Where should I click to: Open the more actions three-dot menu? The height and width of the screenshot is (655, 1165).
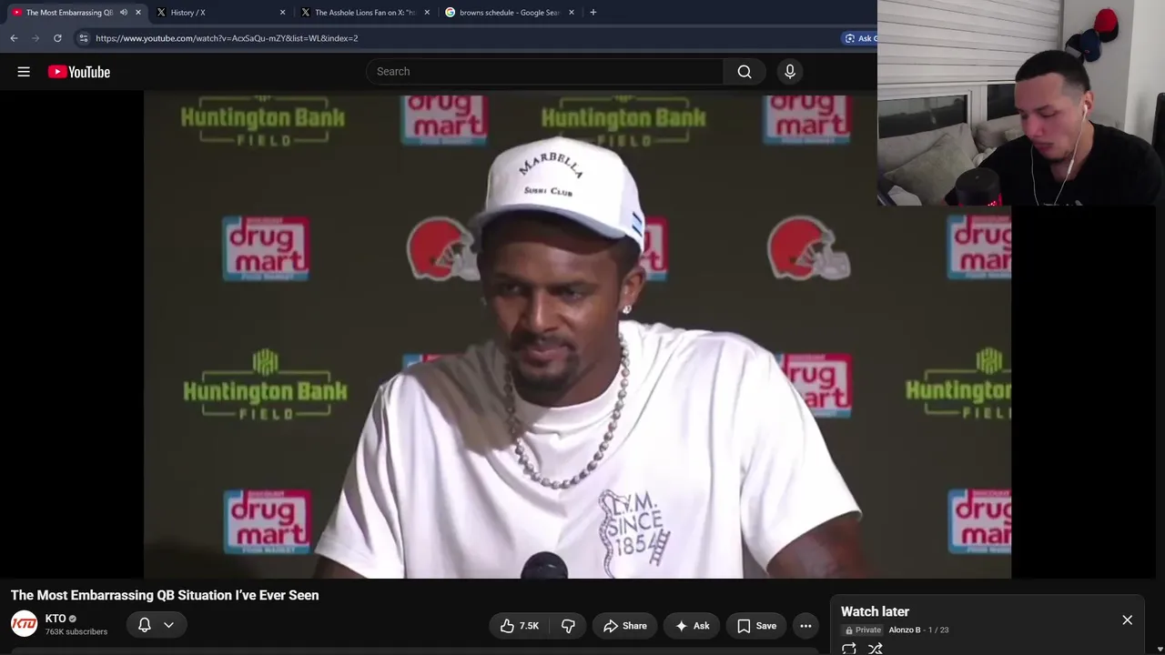(805, 626)
